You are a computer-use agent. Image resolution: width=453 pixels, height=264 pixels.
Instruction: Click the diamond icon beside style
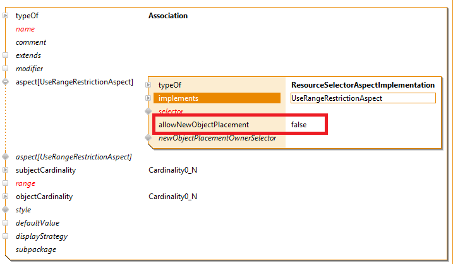[x=6, y=210]
